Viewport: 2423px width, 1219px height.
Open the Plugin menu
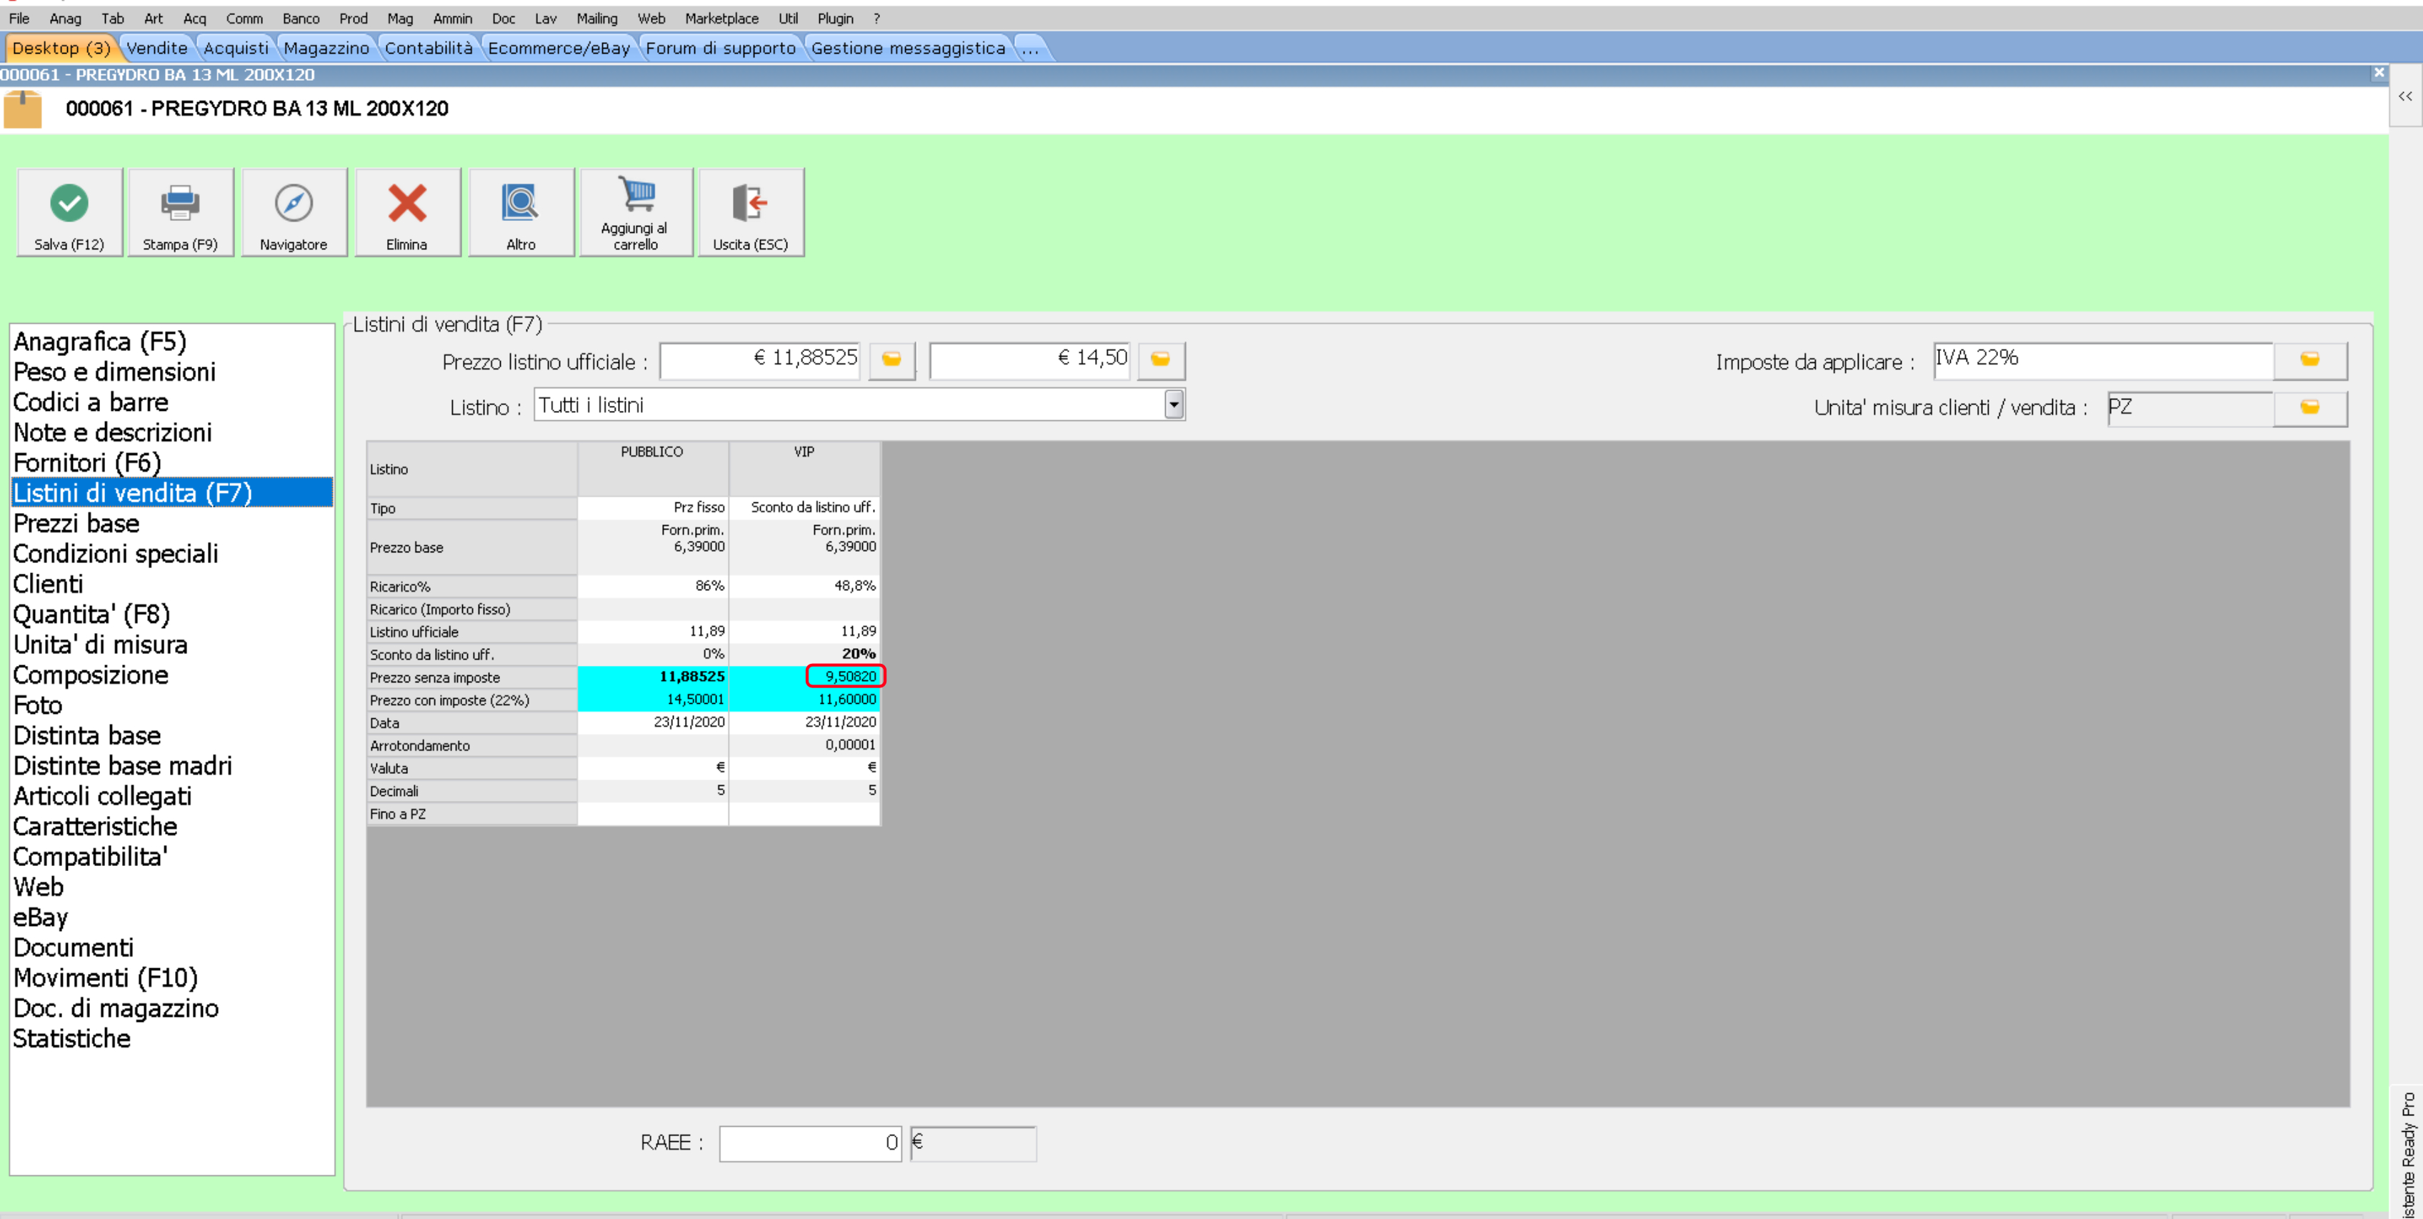[835, 18]
